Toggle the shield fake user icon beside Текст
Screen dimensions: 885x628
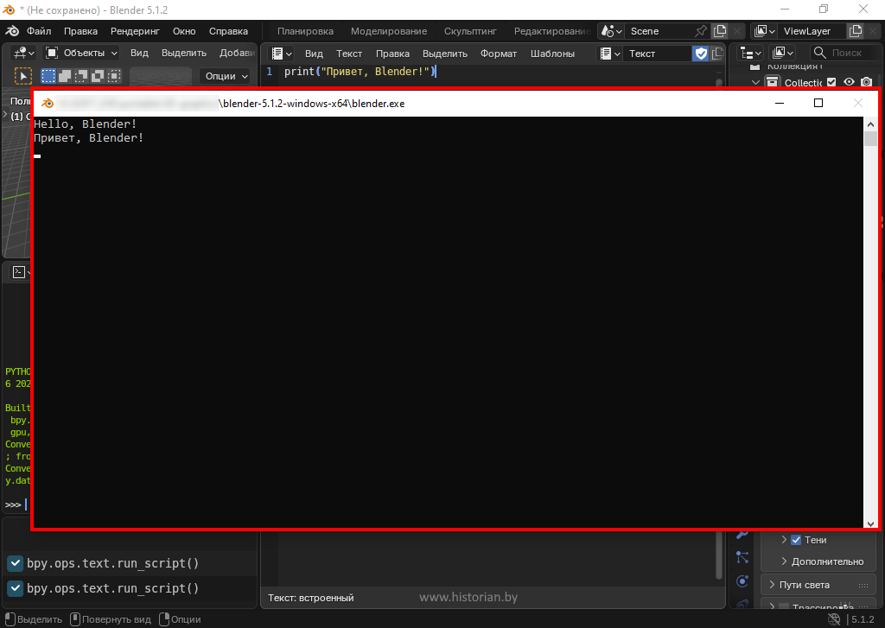[x=701, y=54]
